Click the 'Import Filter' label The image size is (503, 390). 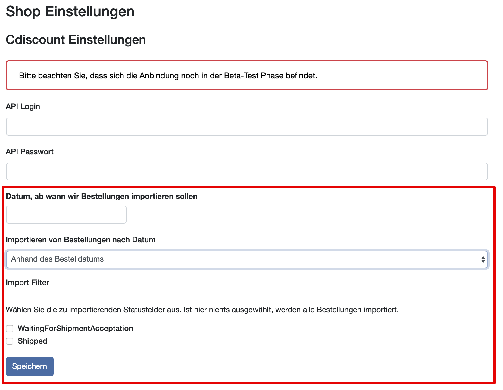[x=27, y=283]
